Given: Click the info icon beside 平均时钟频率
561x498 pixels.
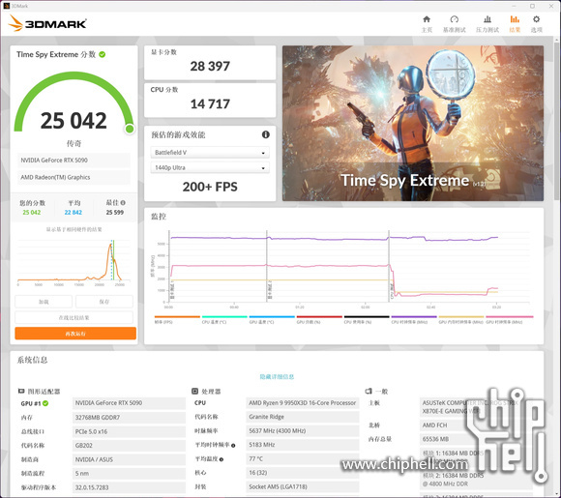Looking at the screenshot, I should (233, 446).
